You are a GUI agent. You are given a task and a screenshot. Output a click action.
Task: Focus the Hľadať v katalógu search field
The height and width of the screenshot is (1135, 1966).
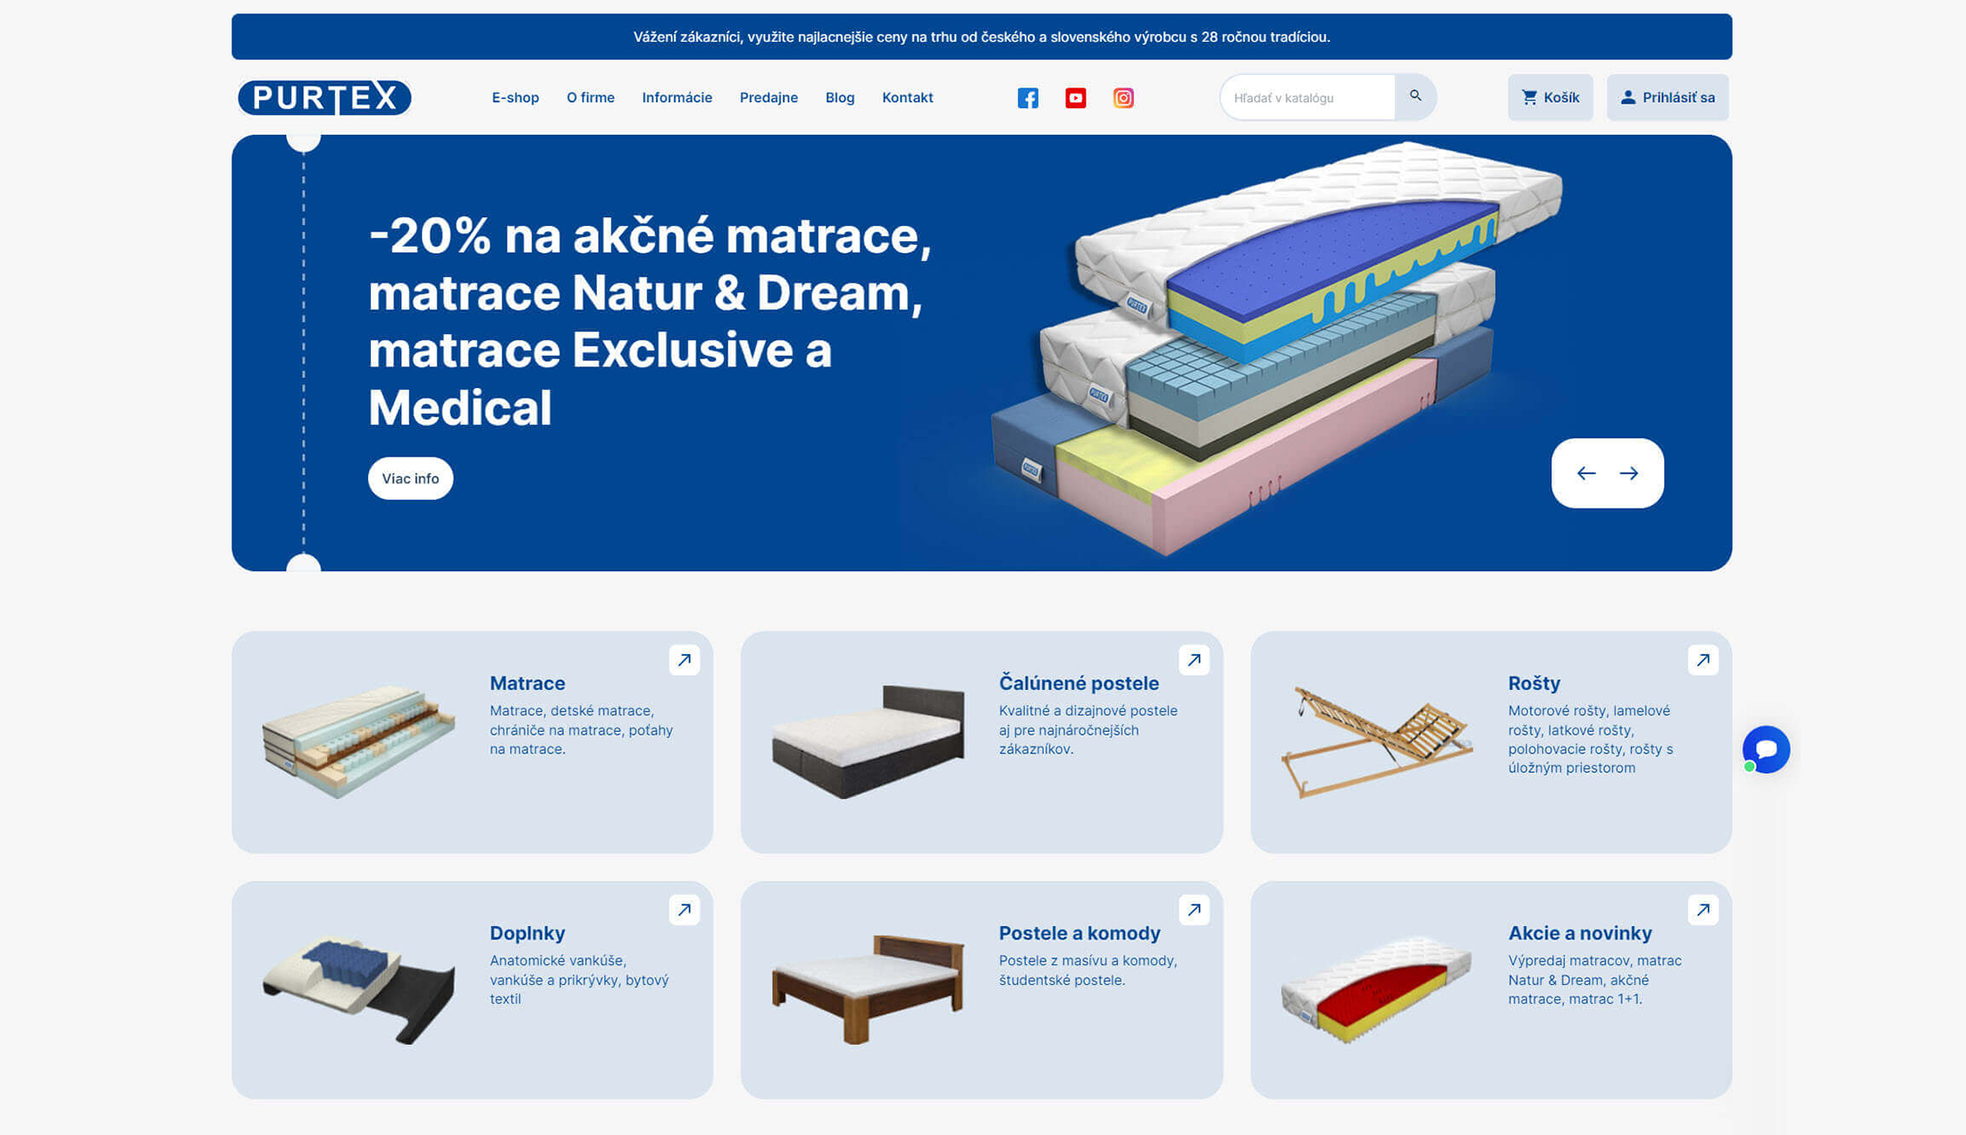[x=1307, y=97]
